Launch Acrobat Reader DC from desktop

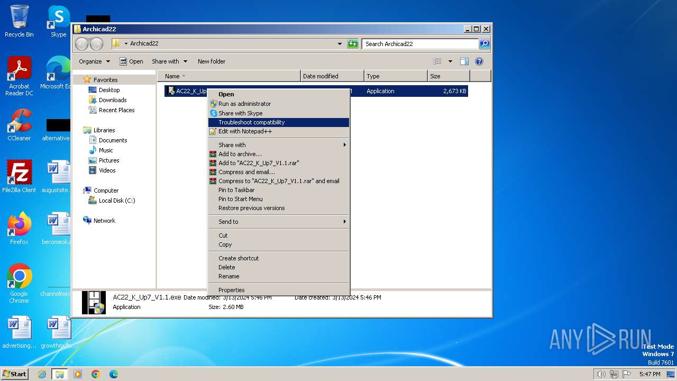[x=19, y=76]
